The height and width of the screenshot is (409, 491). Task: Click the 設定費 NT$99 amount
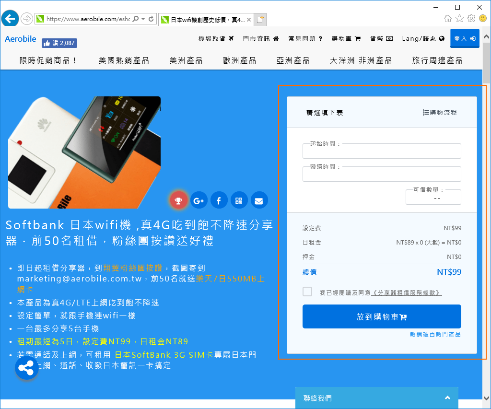point(452,228)
